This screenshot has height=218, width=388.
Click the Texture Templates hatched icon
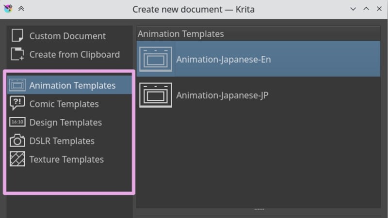[x=17, y=159]
